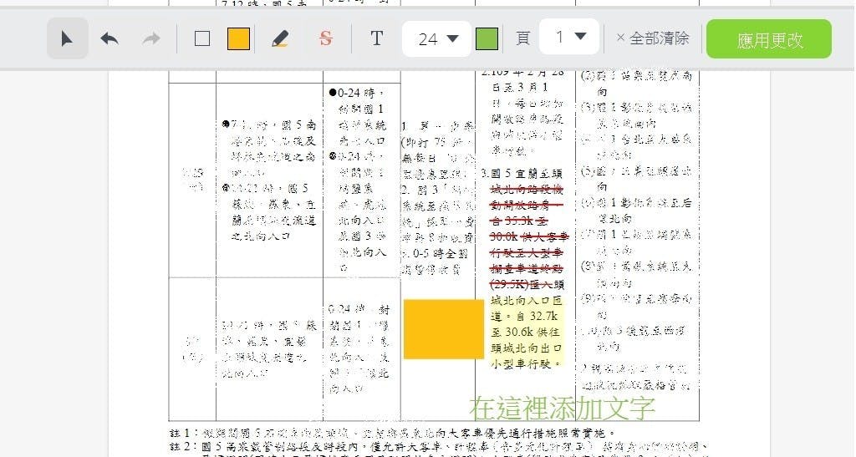Click 全部清除 to clear all edits
The width and height of the screenshot is (856, 457).
click(x=652, y=38)
